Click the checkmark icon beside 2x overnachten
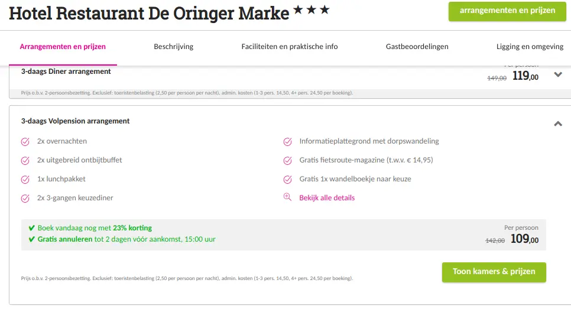Viewport: 571px width, 309px height. tap(25, 142)
